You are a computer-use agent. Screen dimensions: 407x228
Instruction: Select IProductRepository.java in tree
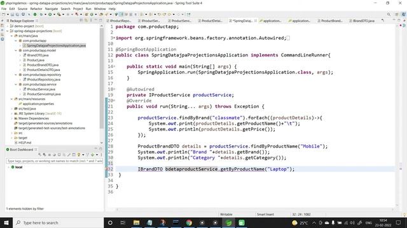tap(43, 79)
